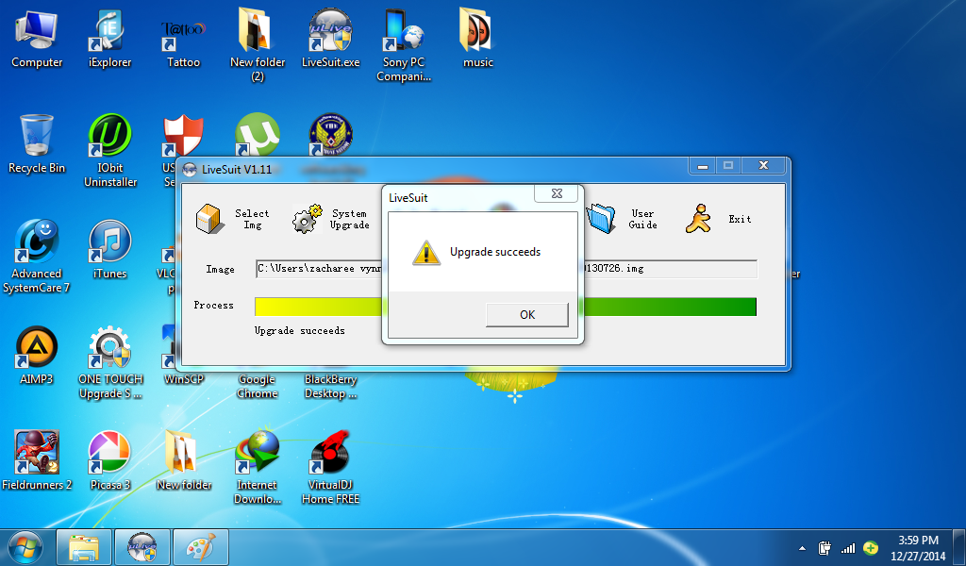The height and width of the screenshot is (566, 966).
Task: Click the Select Img toolbar icon
Action: click(x=210, y=219)
